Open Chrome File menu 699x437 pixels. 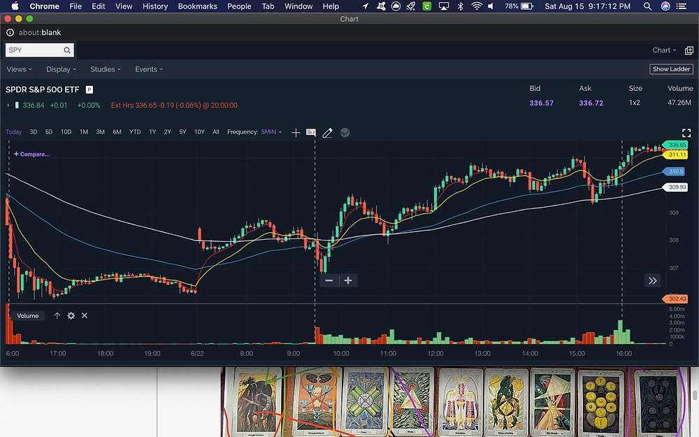pos(75,6)
